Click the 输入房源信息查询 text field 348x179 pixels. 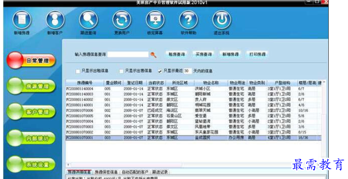128,55
